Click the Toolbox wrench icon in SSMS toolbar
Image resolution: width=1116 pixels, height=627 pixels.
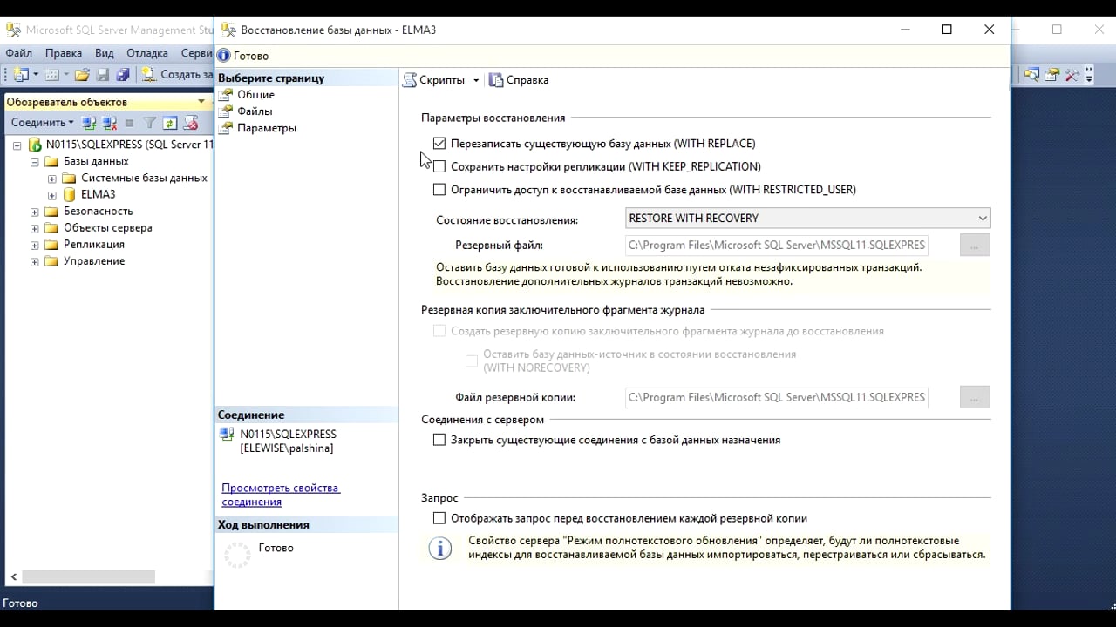click(x=1072, y=75)
